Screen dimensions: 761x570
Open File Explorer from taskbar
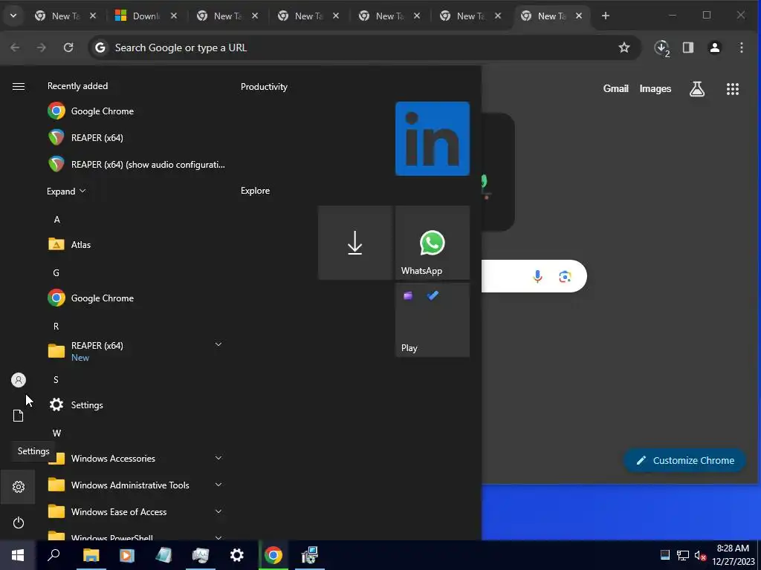(x=91, y=555)
